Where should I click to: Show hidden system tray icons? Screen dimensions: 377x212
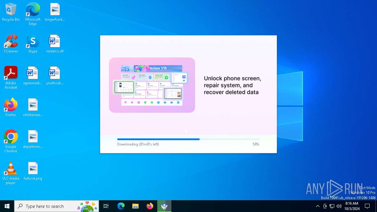pos(318,206)
